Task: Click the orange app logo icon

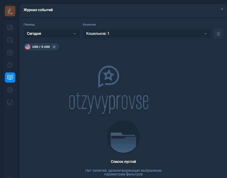Action: point(10,11)
